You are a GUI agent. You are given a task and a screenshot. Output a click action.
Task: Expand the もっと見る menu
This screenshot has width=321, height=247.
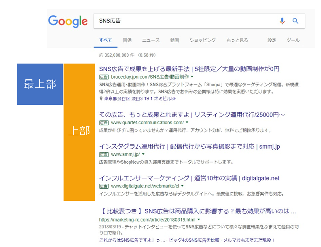237,40
